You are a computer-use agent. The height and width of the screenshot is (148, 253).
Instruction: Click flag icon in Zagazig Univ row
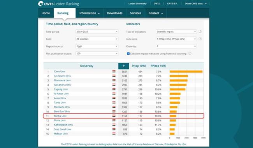click(x=114, y=89)
